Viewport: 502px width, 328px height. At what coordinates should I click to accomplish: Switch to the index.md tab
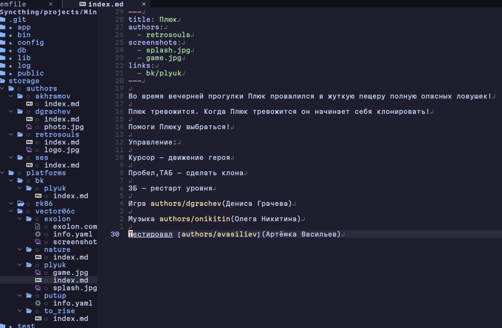coord(106,4)
